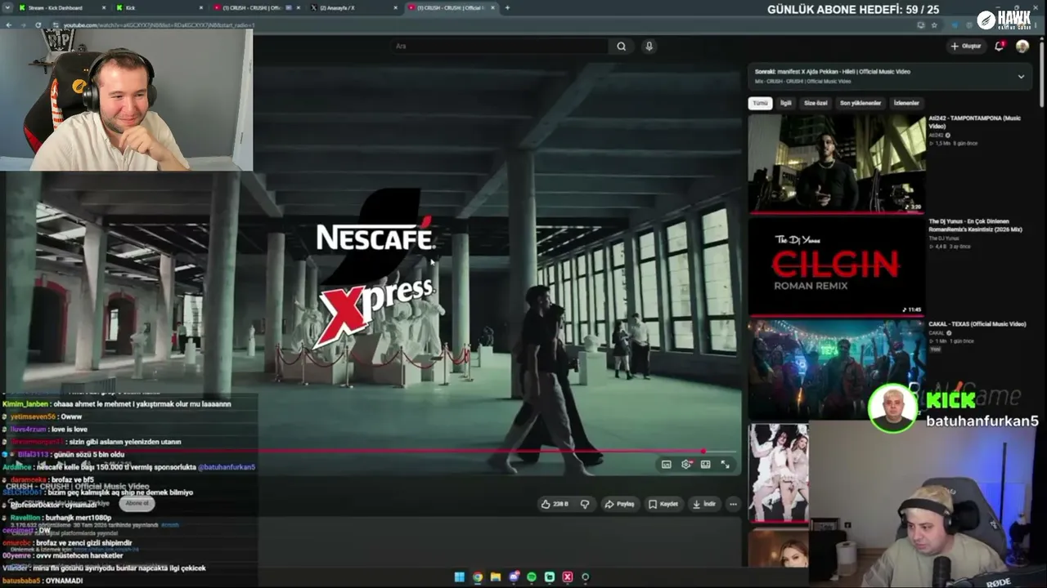Open the ÇILGIN Roman Remix thumbnail
The width and height of the screenshot is (1047, 588).
point(837,266)
